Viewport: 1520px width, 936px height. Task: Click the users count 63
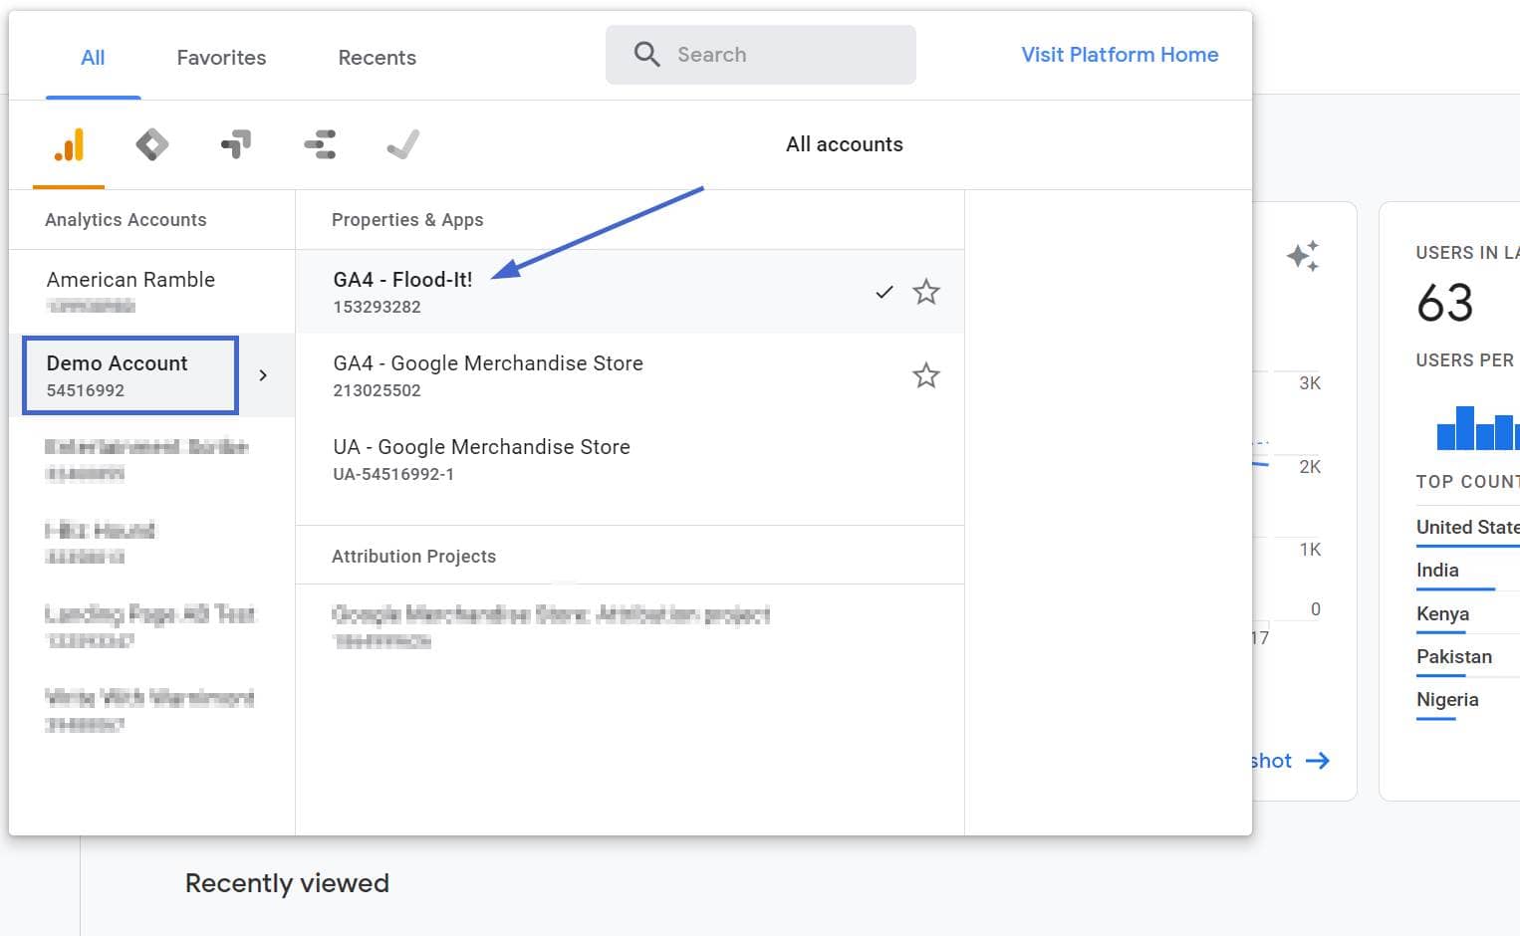point(1444,303)
